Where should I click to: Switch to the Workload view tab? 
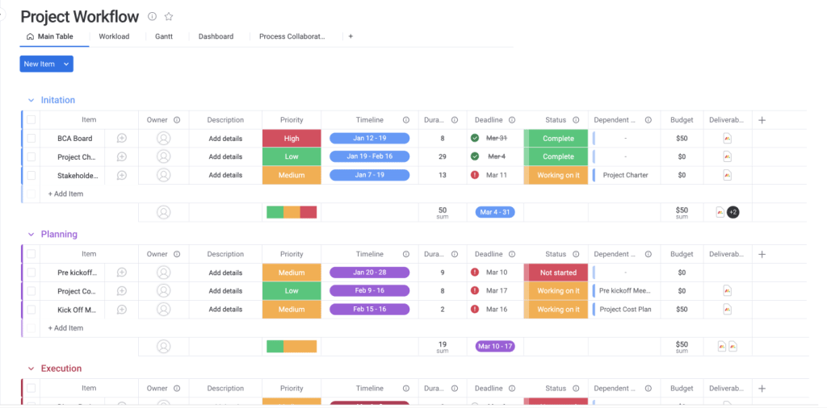click(x=114, y=37)
